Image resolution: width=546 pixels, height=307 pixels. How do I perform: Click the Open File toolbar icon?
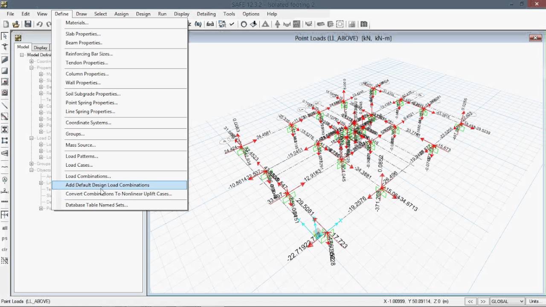pyautogui.click(x=16, y=24)
